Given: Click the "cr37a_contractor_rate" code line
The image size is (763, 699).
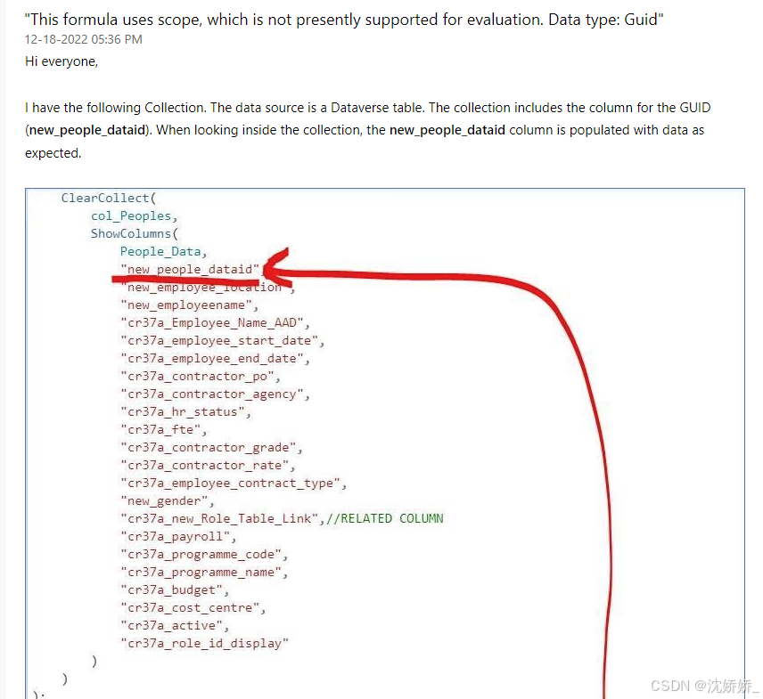Looking at the screenshot, I should coord(208,466).
